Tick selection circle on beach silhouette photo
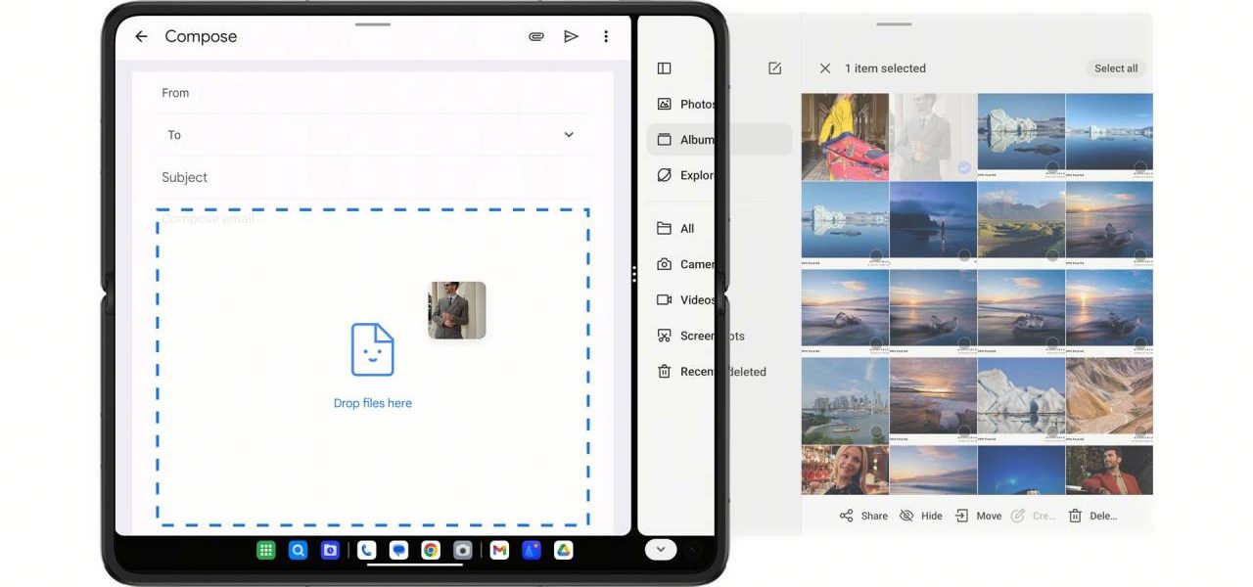 click(x=964, y=255)
